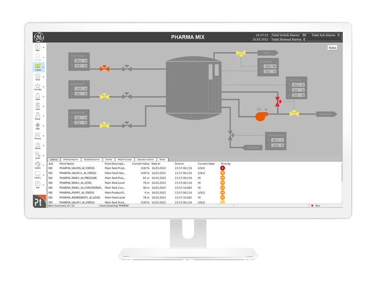The height and width of the screenshot is (282, 376).
Task: Click Pressure value field 84.6
Action: [270, 66]
